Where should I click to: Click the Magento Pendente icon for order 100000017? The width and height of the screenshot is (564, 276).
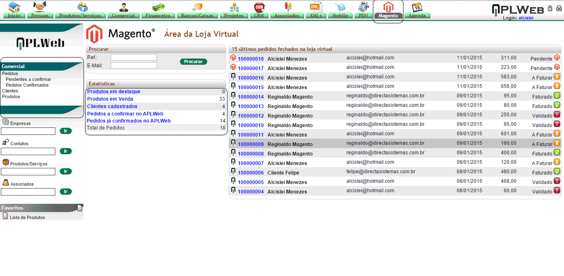557,67
